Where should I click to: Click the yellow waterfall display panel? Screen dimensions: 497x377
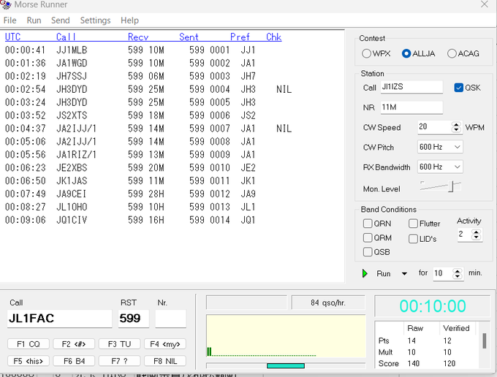287,336
